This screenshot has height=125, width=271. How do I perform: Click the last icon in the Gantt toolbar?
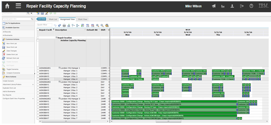[x=107, y=25]
